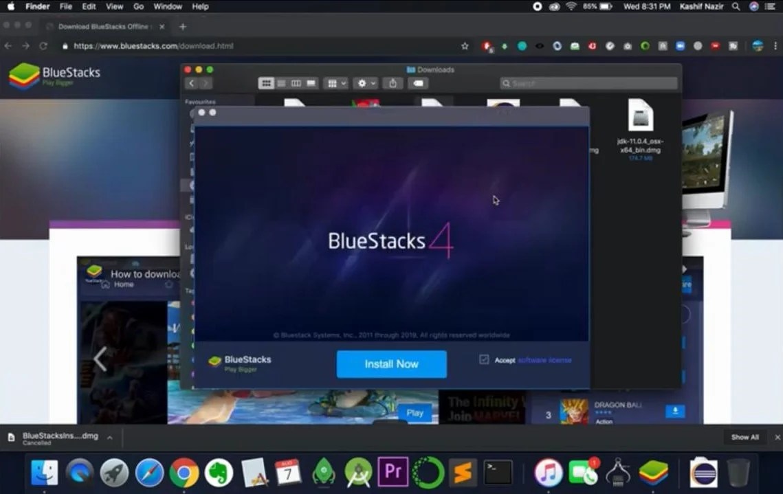This screenshot has height=494, width=783.
Task: Open the Trash in the Dock
Action: pos(738,472)
